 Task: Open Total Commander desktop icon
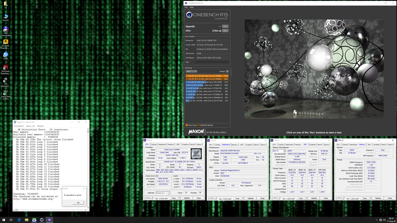point(5,31)
